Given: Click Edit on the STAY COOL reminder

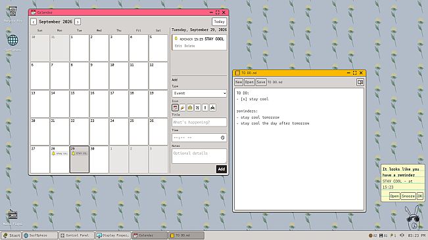Looking at the screenshot, I should pos(178,46).
